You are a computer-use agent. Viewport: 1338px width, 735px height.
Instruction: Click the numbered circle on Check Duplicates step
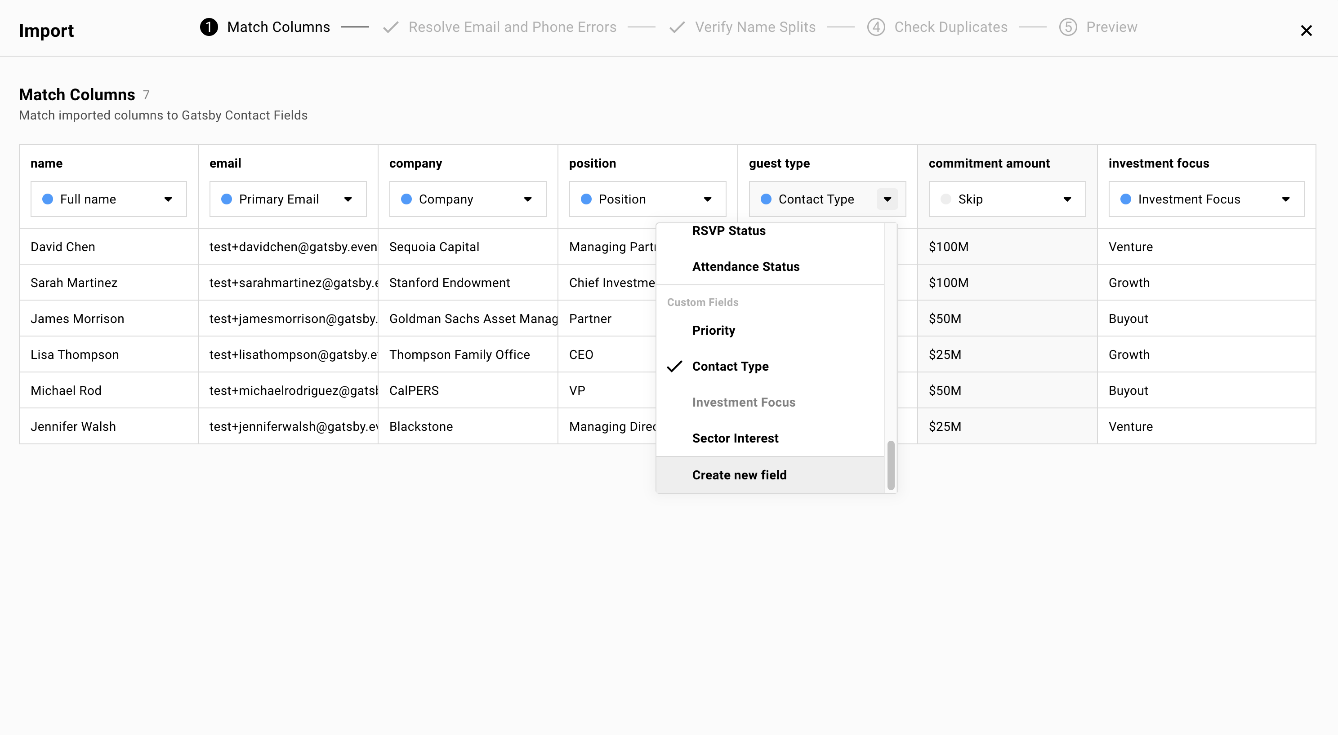click(876, 27)
